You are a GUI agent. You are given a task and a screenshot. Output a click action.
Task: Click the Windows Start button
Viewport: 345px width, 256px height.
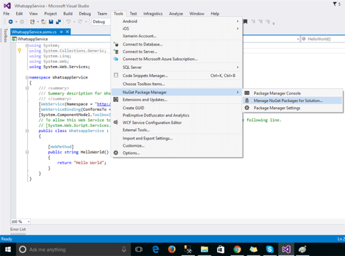click(x=8, y=249)
